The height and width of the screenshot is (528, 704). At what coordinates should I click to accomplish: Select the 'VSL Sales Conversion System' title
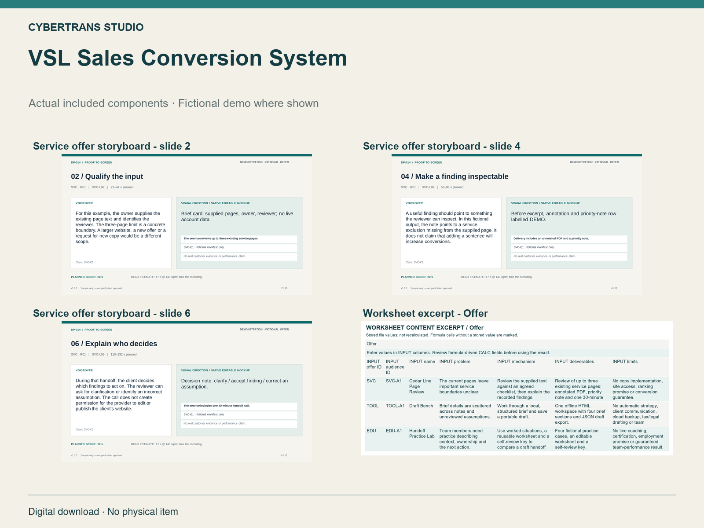click(x=187, y=58)
